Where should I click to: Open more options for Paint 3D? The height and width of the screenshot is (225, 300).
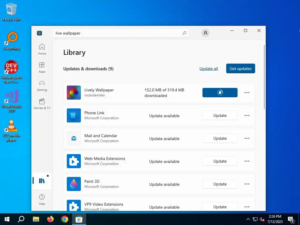coord(247,184)
